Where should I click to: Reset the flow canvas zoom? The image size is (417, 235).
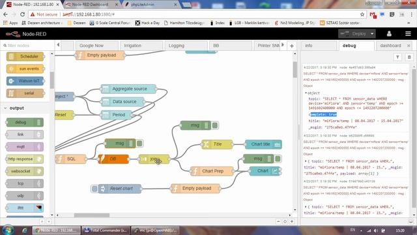coord(285,222)
